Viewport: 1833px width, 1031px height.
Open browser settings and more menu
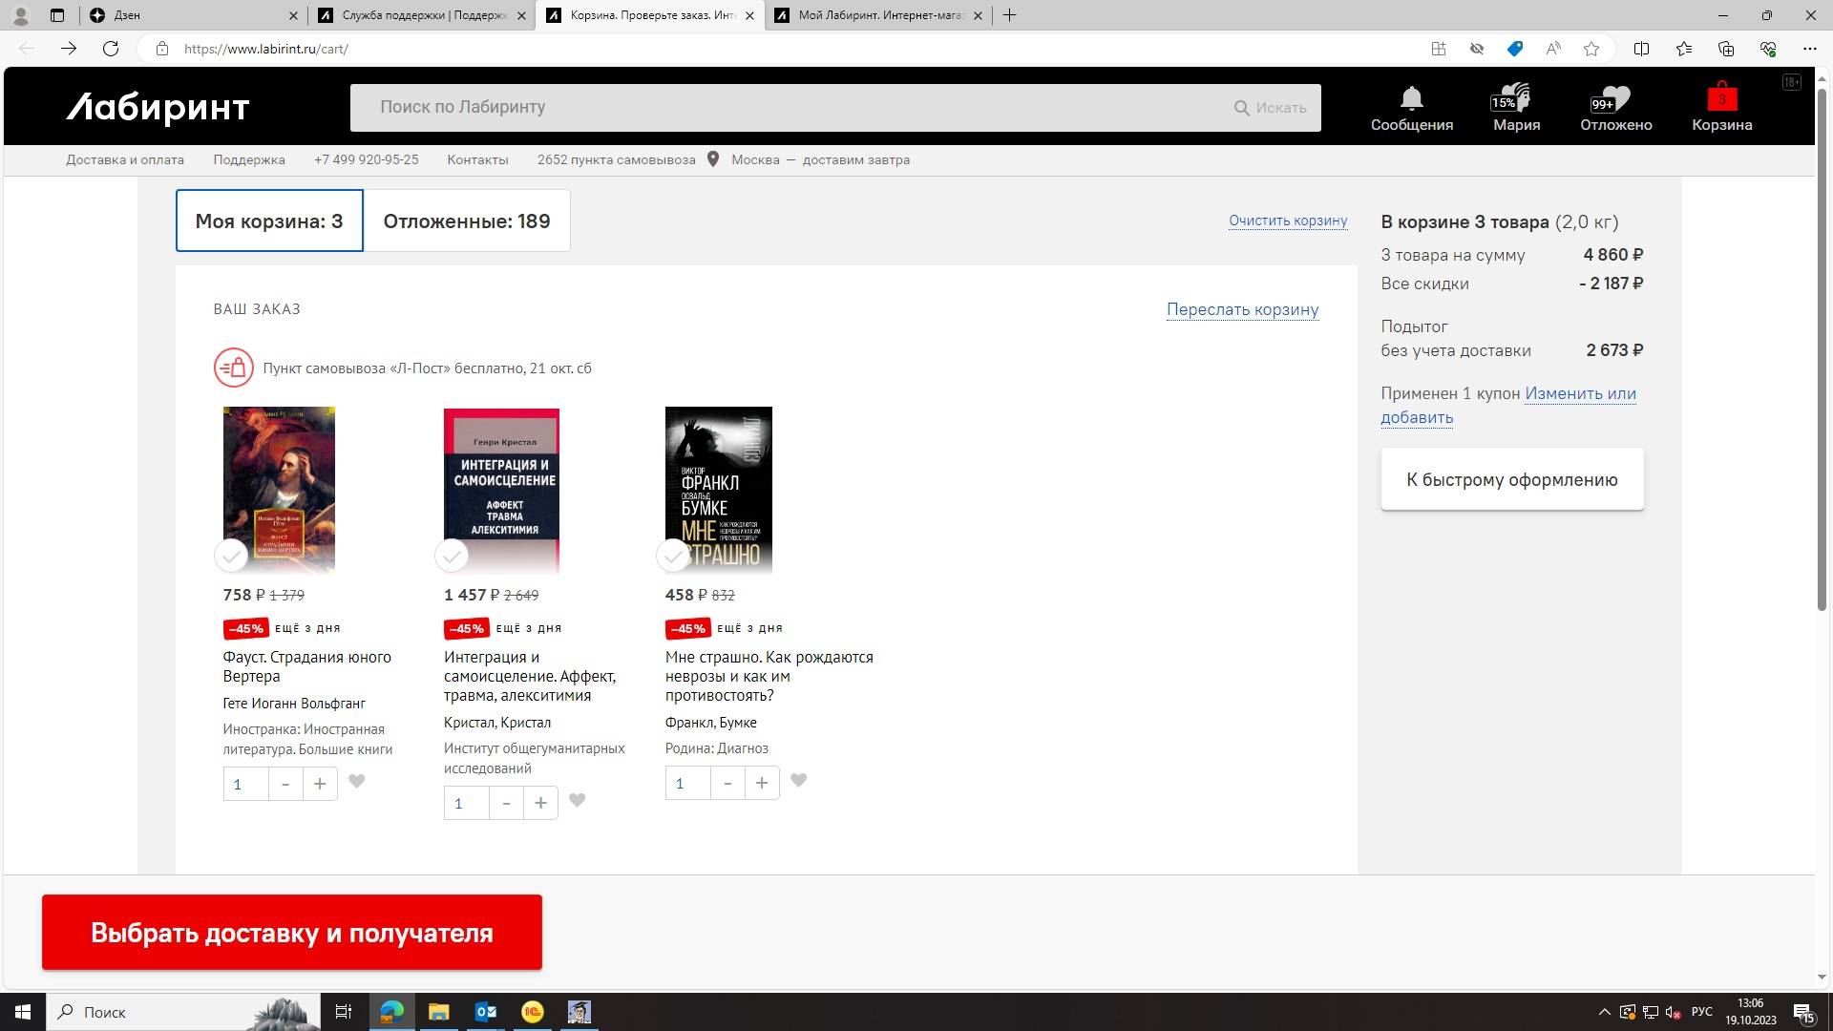coord(1810,49)
